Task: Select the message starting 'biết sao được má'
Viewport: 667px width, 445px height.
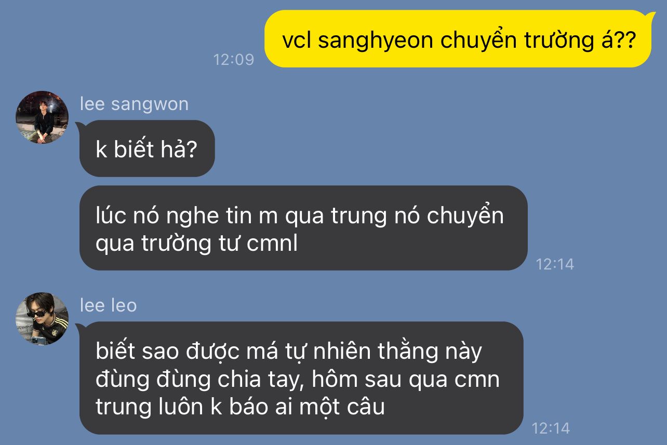Action: pos(301,378)
